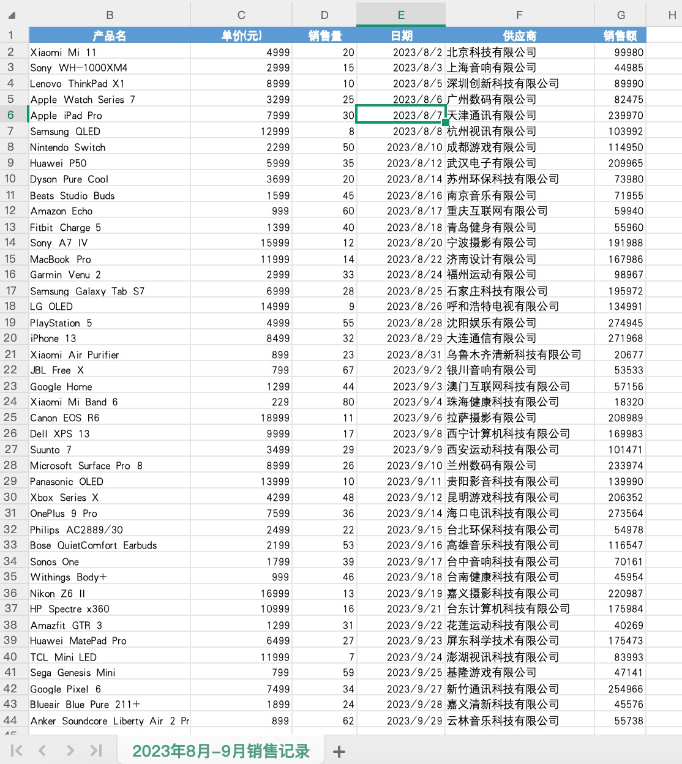Select the TCL Mini LED cell
Viewport: 682px width, 764px height.
110,657
